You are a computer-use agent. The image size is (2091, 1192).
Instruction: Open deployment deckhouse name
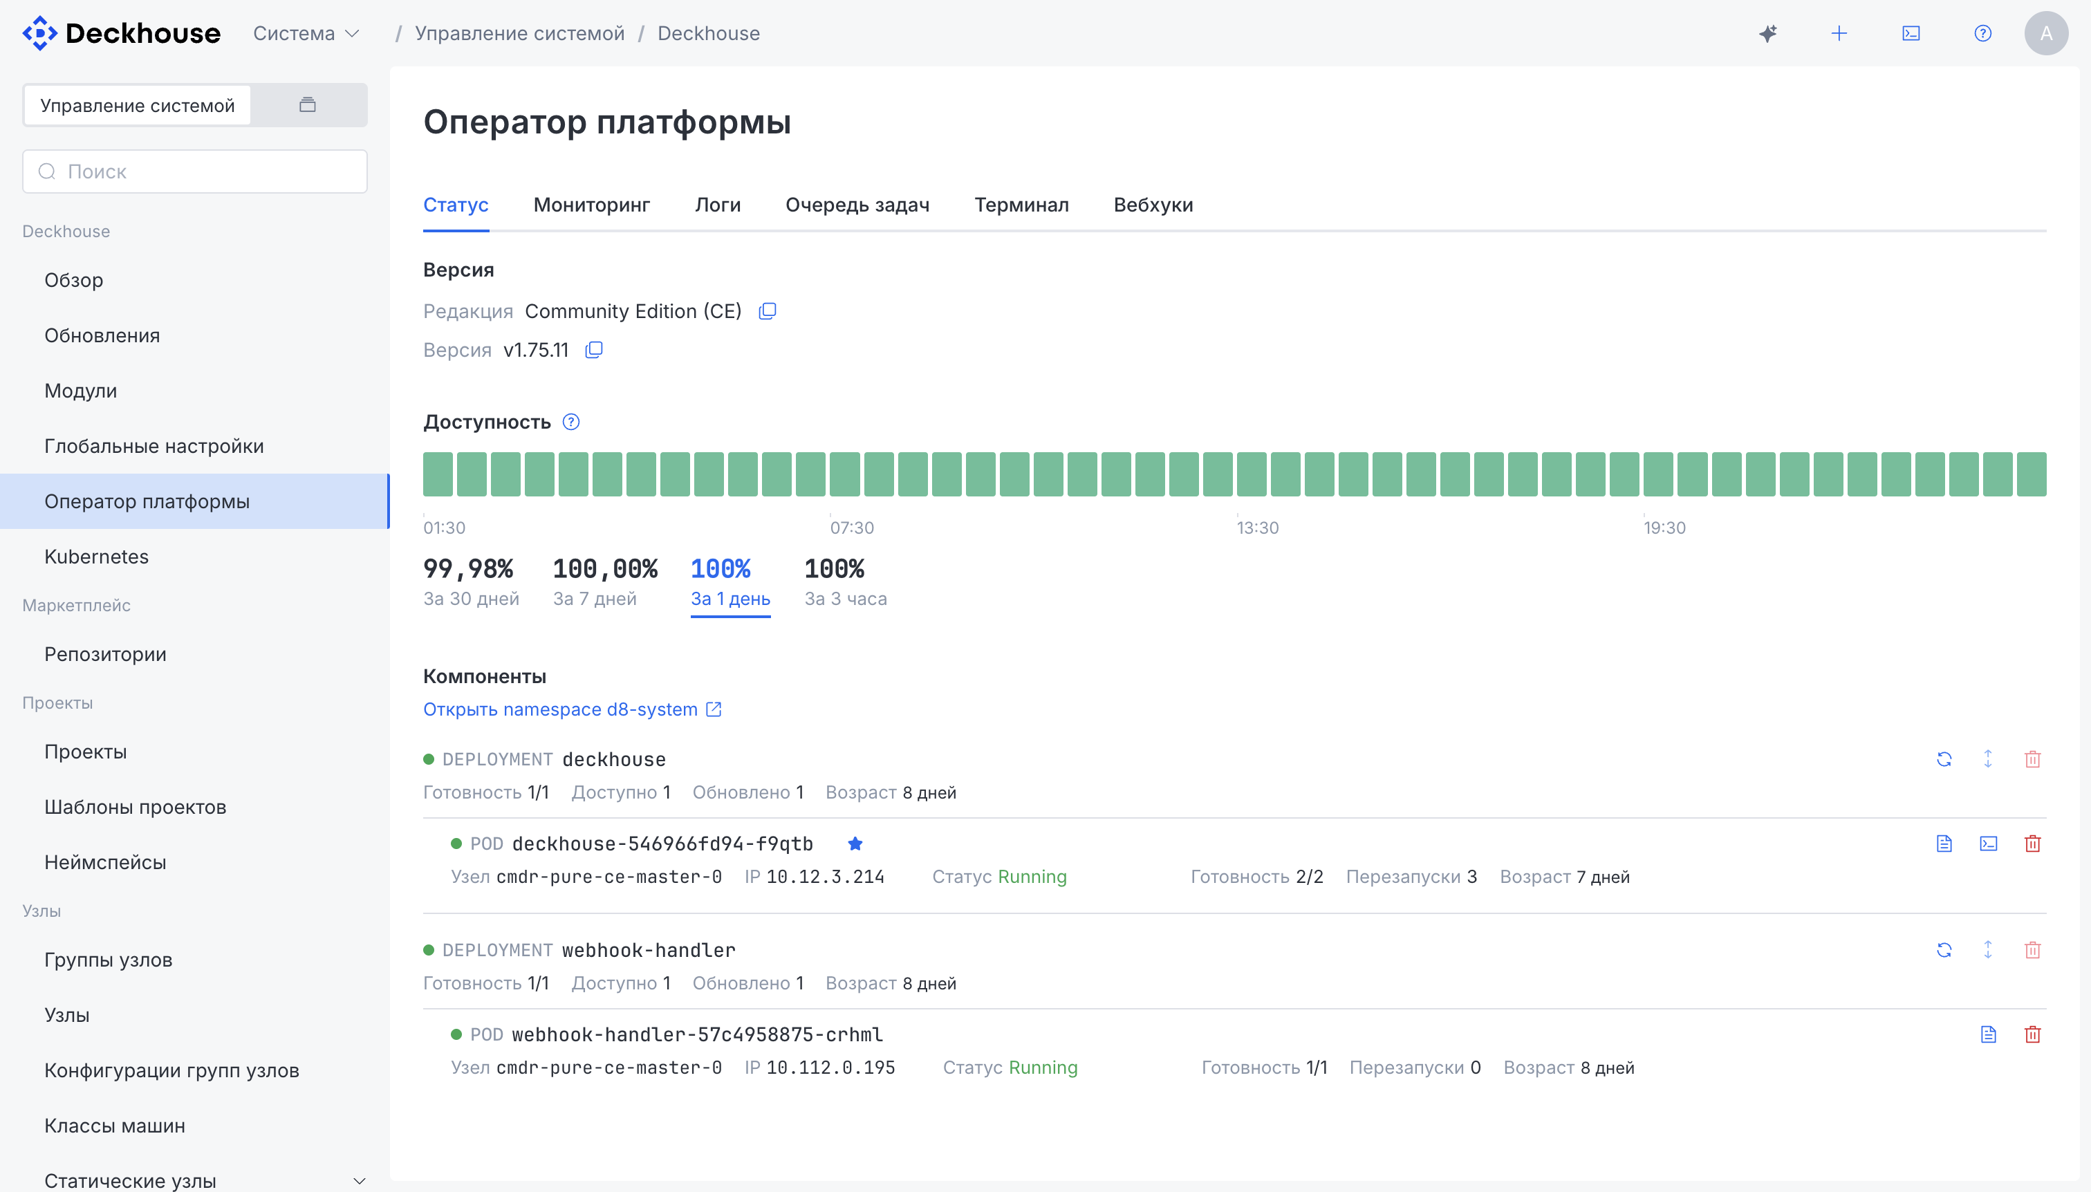click(613, 760)
